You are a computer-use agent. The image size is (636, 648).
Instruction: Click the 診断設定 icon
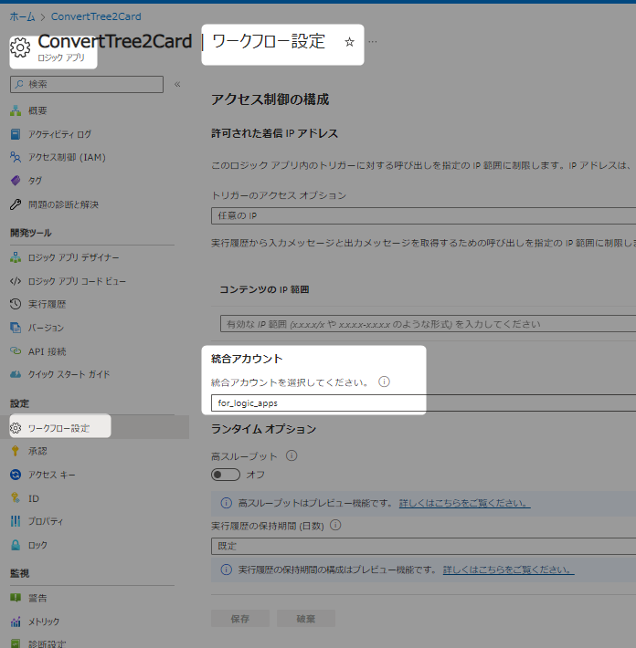click(16, 643)
